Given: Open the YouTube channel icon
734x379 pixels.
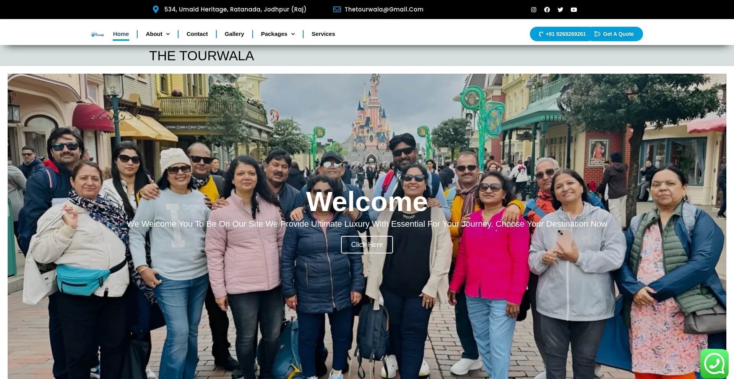Looking at the screenshot, I should click(573, 9).
